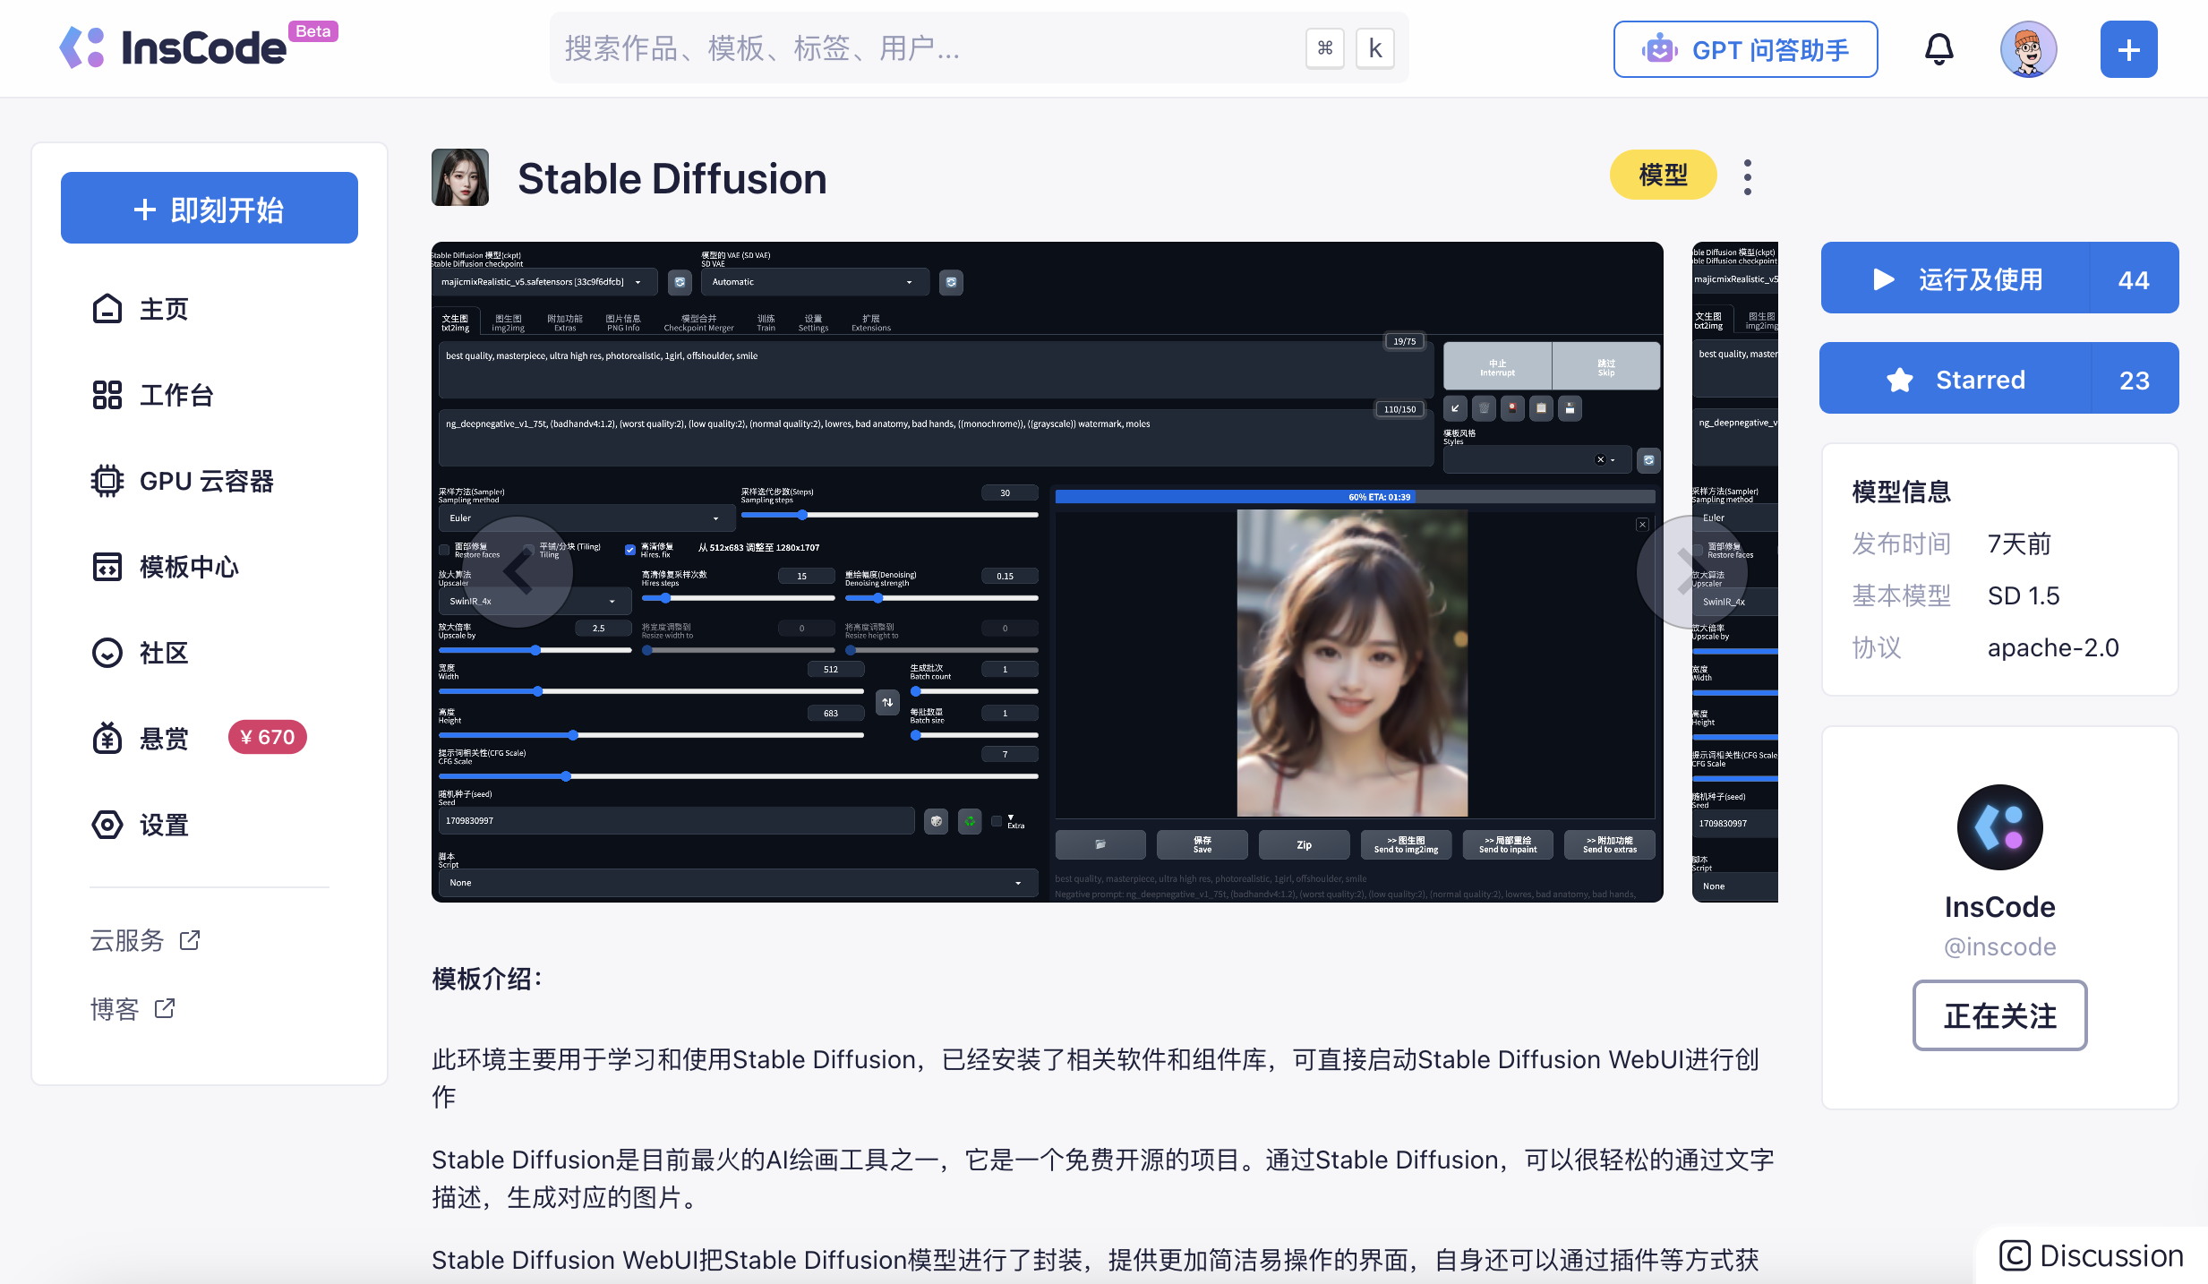Show next screenshot with right chevron

[x=1684, y=571]
